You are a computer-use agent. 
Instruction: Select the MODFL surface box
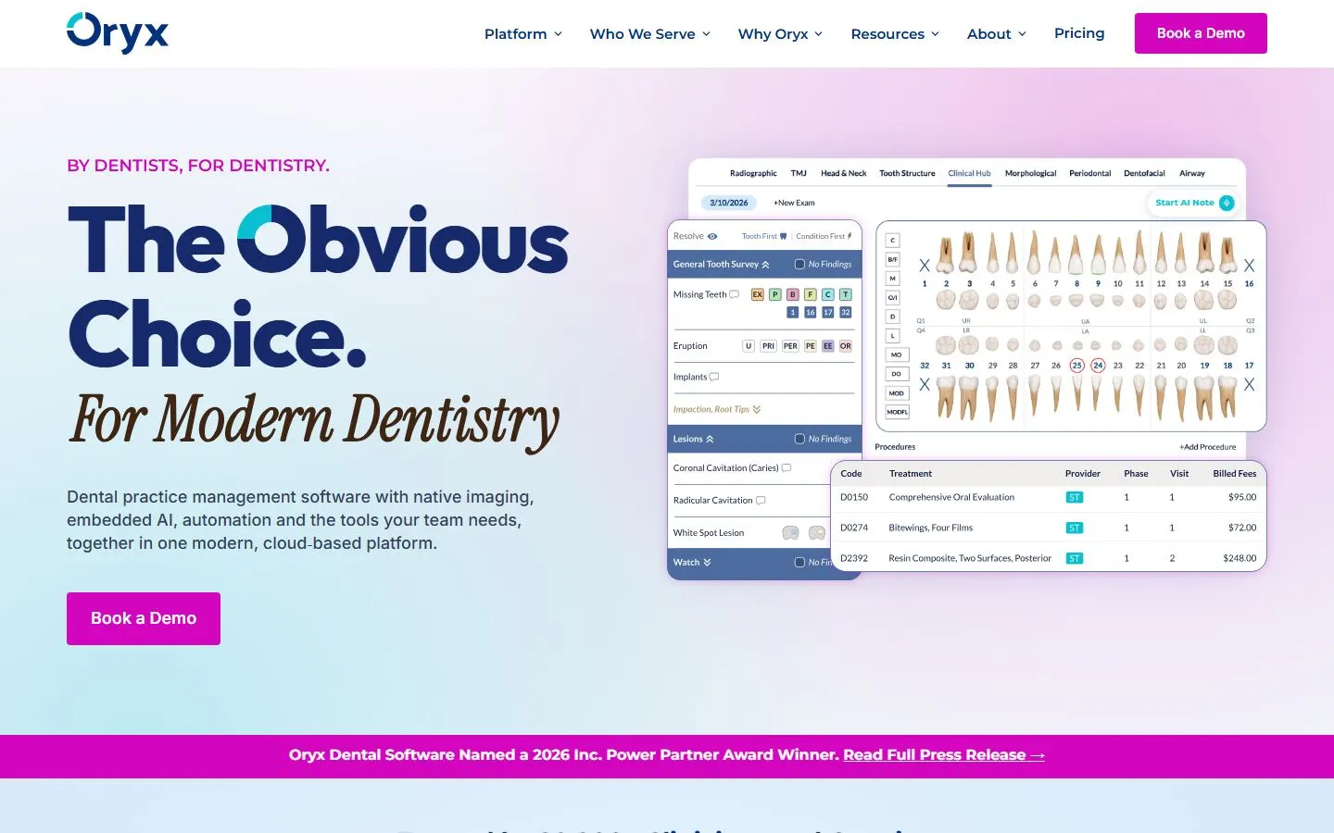[x=897, y=412]
